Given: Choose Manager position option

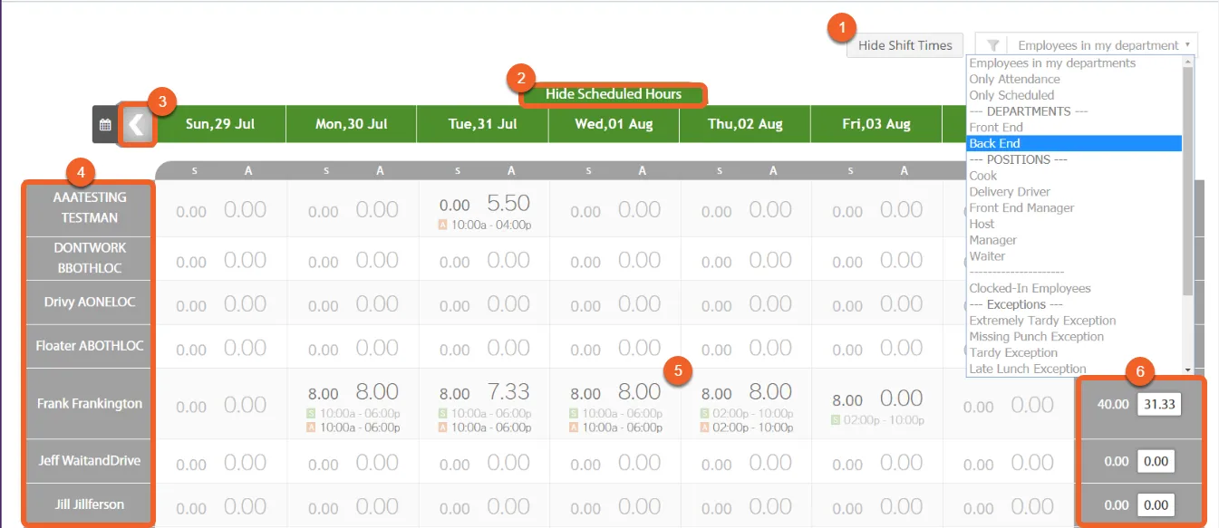Looking at the screenshot, I should coord(993,240).
